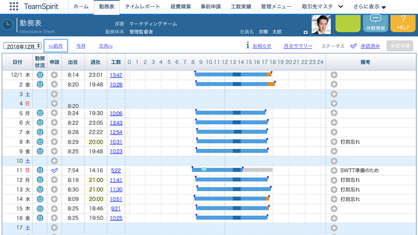Click the blue checkmark request icon on 12/11
The height and width of the screenshot is (235, 418).
[x=54, y=170]
